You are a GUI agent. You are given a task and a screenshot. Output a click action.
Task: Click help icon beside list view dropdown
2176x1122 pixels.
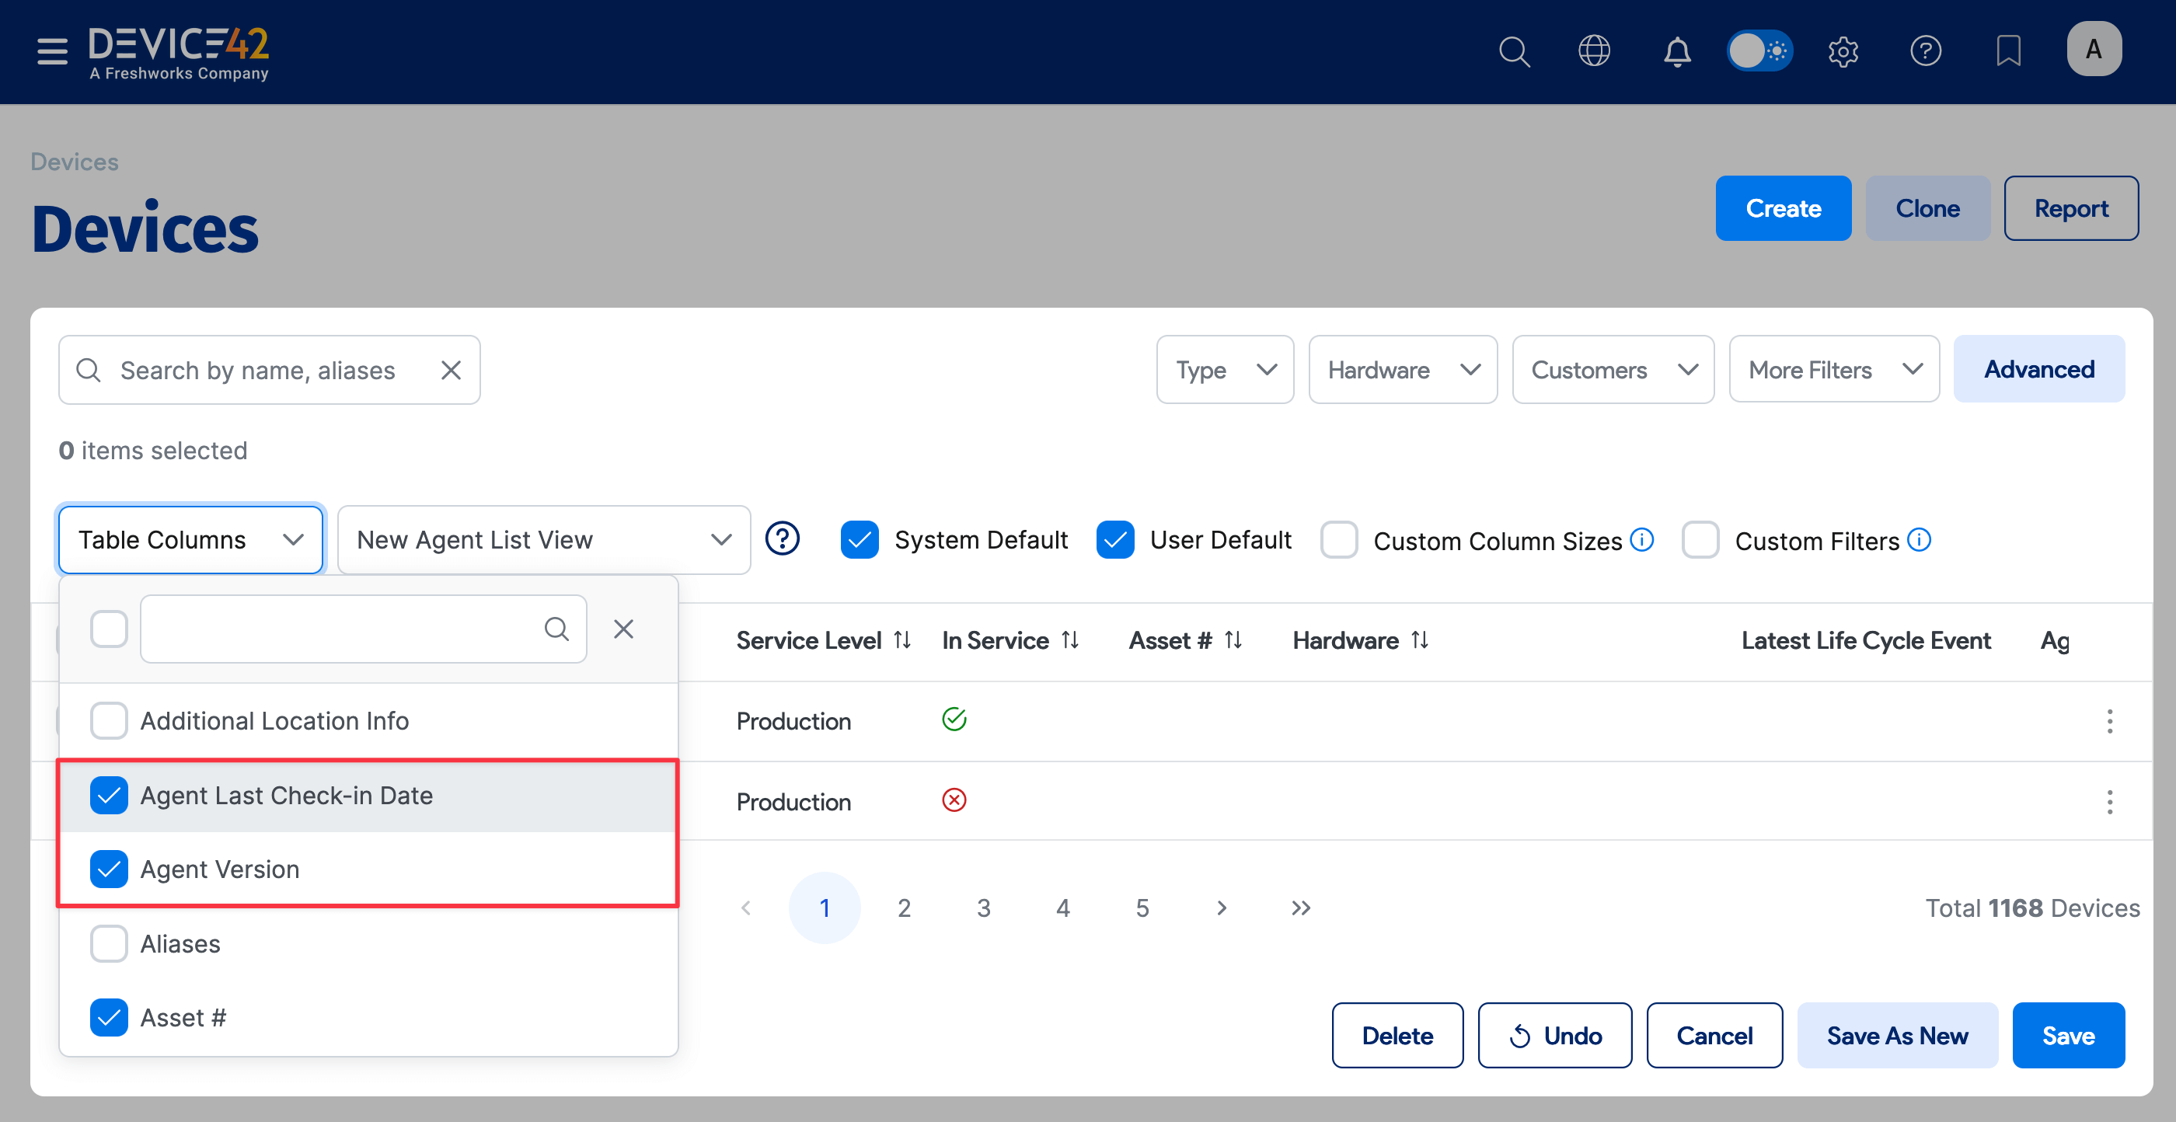coord(783,539)
